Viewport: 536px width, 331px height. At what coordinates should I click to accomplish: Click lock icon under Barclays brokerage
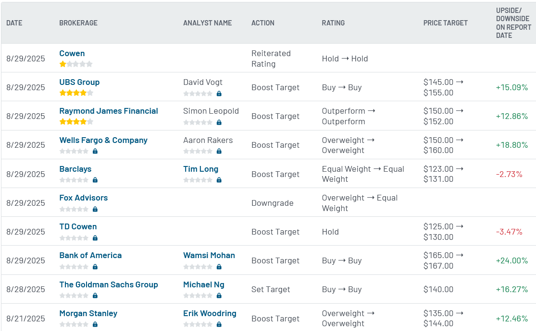point(95,180)
